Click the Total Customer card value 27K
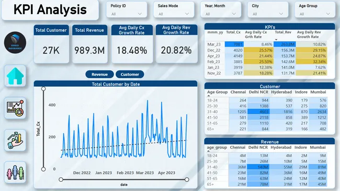 [51, 51]
